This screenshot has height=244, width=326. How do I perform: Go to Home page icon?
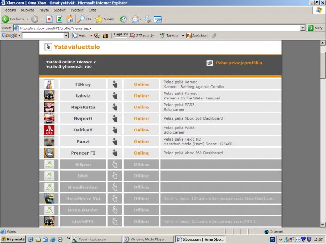69,19
